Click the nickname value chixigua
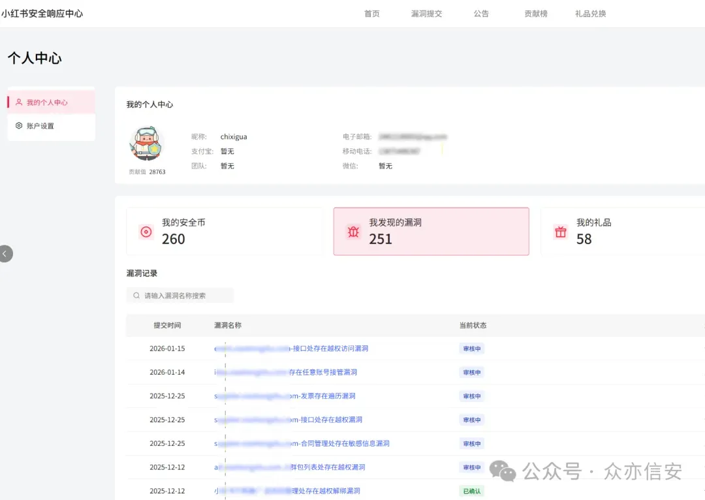The height and width of the screenshot is (500, 705). click(x=233, y=136)
